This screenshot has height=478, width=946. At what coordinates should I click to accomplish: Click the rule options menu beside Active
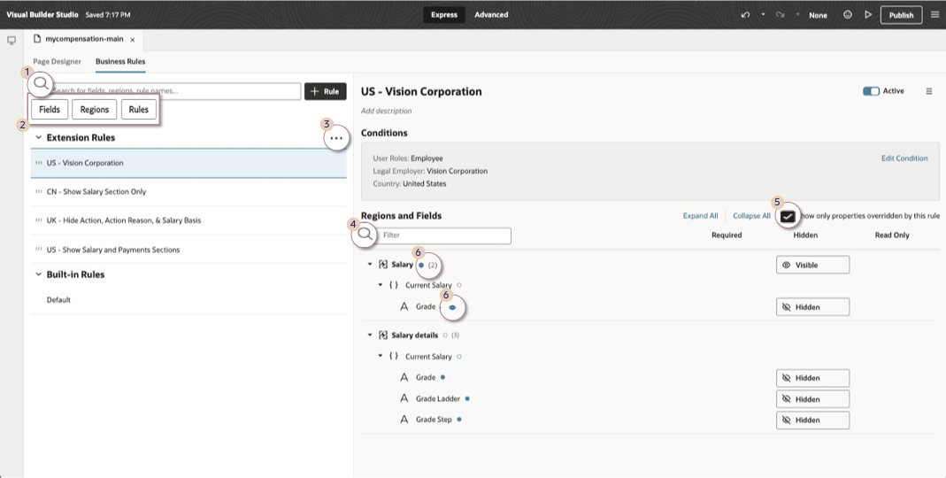tap(928, 91)
